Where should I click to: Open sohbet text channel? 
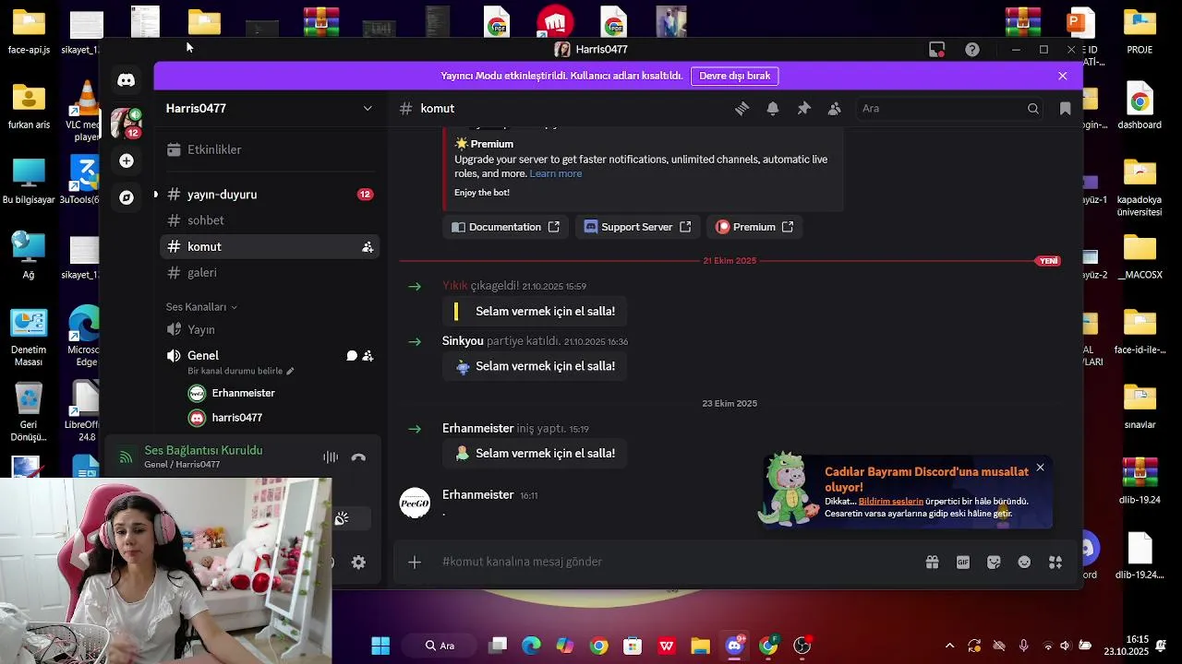270,220
